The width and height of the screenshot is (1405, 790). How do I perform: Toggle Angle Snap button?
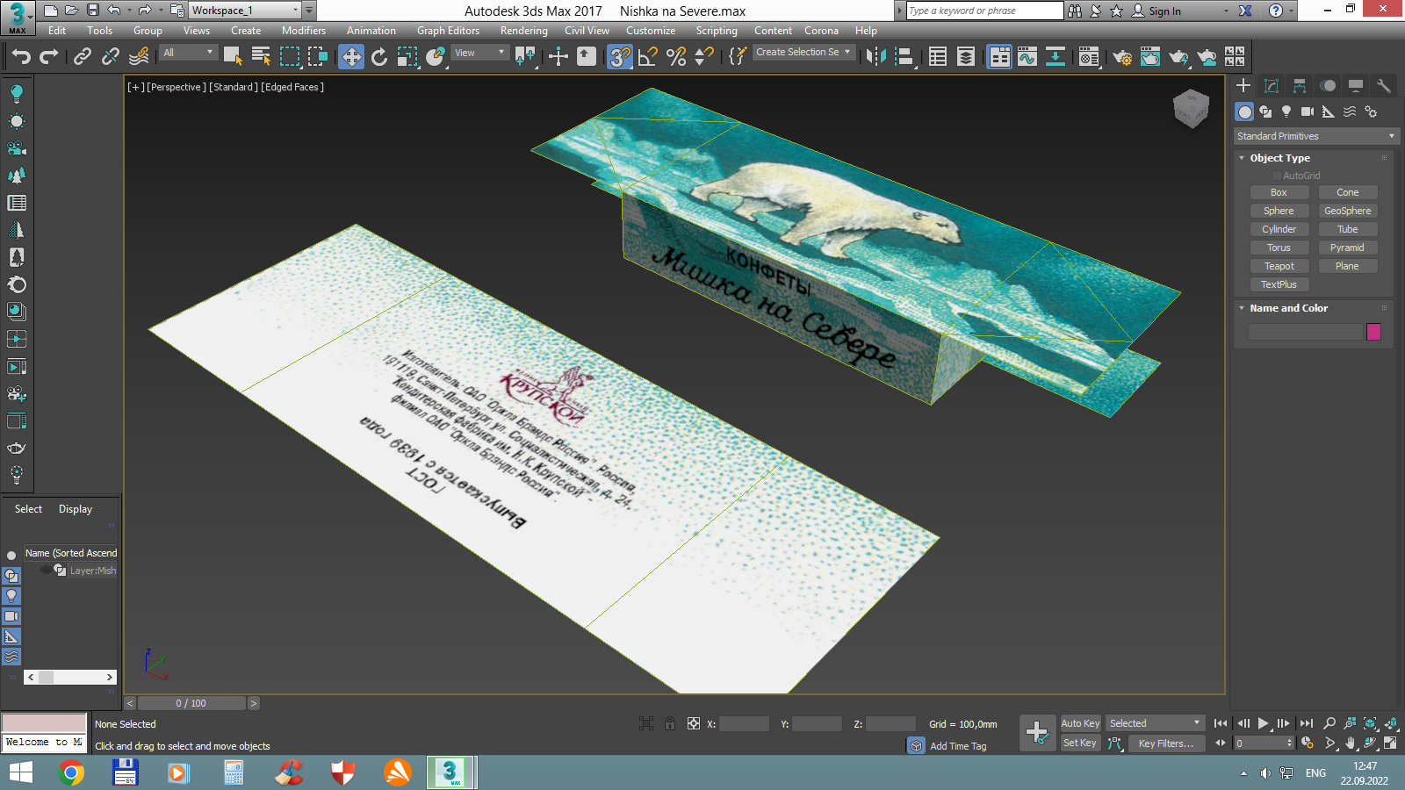[x=648, y=57]
